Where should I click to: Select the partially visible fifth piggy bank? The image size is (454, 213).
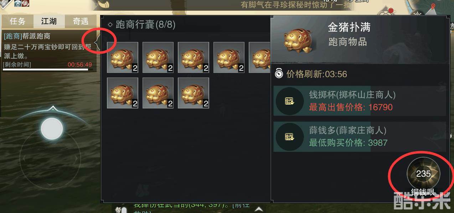point(259,57)
